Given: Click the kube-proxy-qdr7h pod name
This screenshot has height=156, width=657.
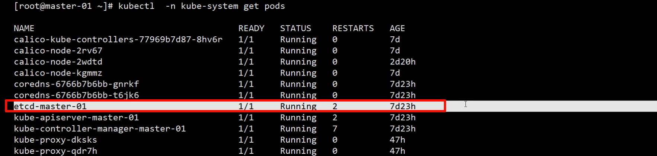Looking at the screenshot, I should click(x=55, y=151).
